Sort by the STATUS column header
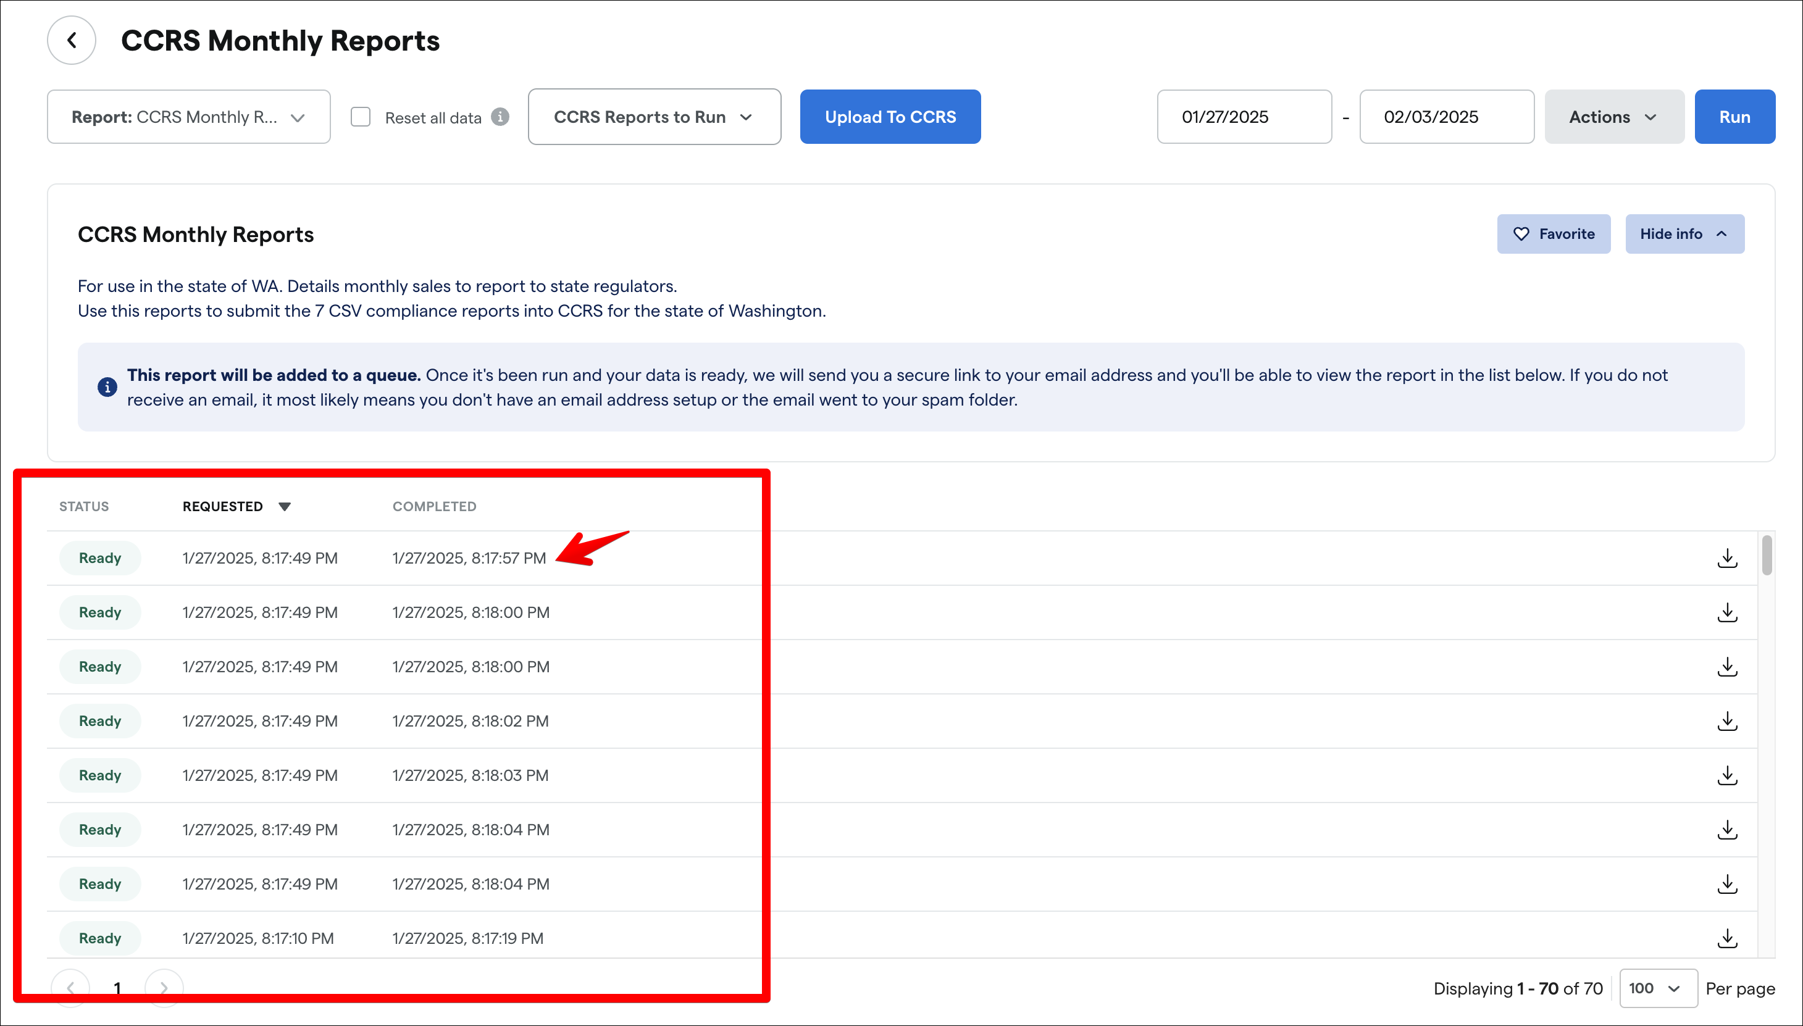Image resolution: width=1803 pixels, height=1026 pixels. [84, 507]
